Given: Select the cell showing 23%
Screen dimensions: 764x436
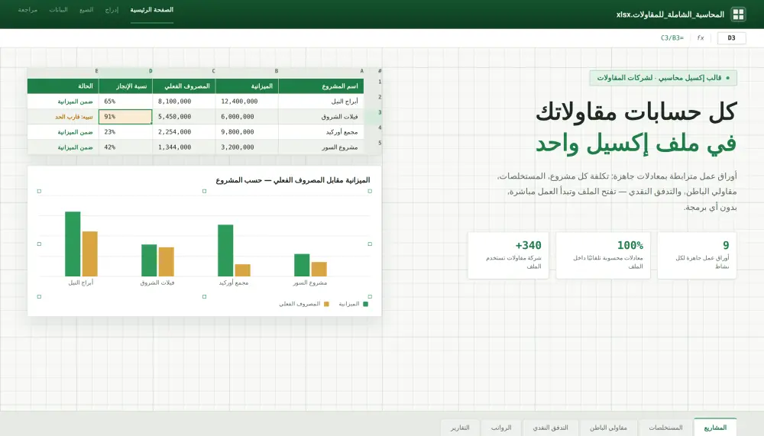Looking at the screenshot, I should tap(126, 131).
